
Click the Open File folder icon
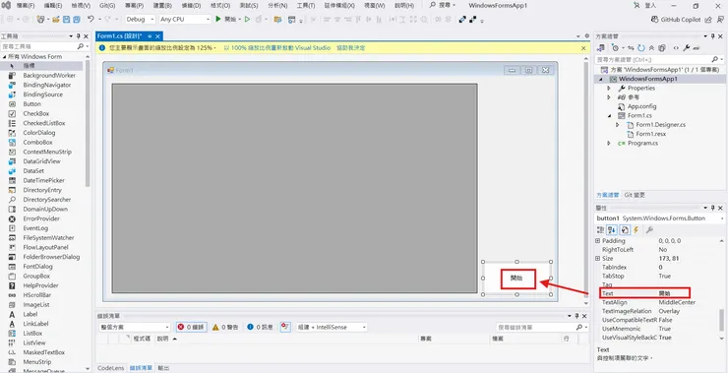point(56,20)
